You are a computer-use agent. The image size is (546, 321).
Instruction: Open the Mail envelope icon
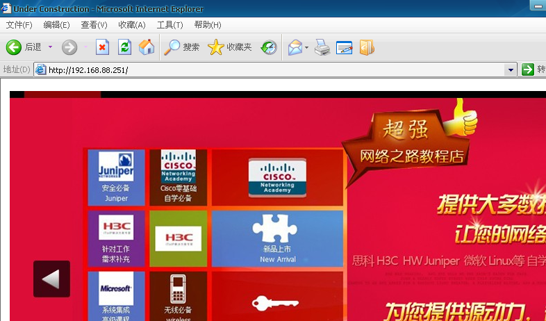pyautogui.click(x=295, y=47)
